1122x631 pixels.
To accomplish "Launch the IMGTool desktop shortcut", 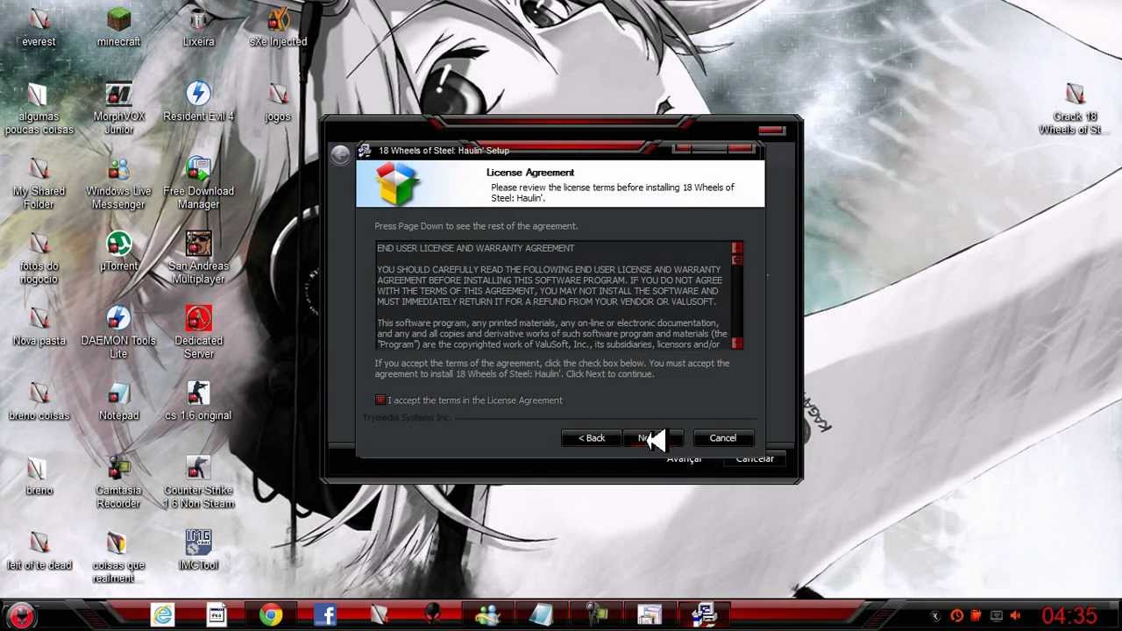I will (198, 550).
